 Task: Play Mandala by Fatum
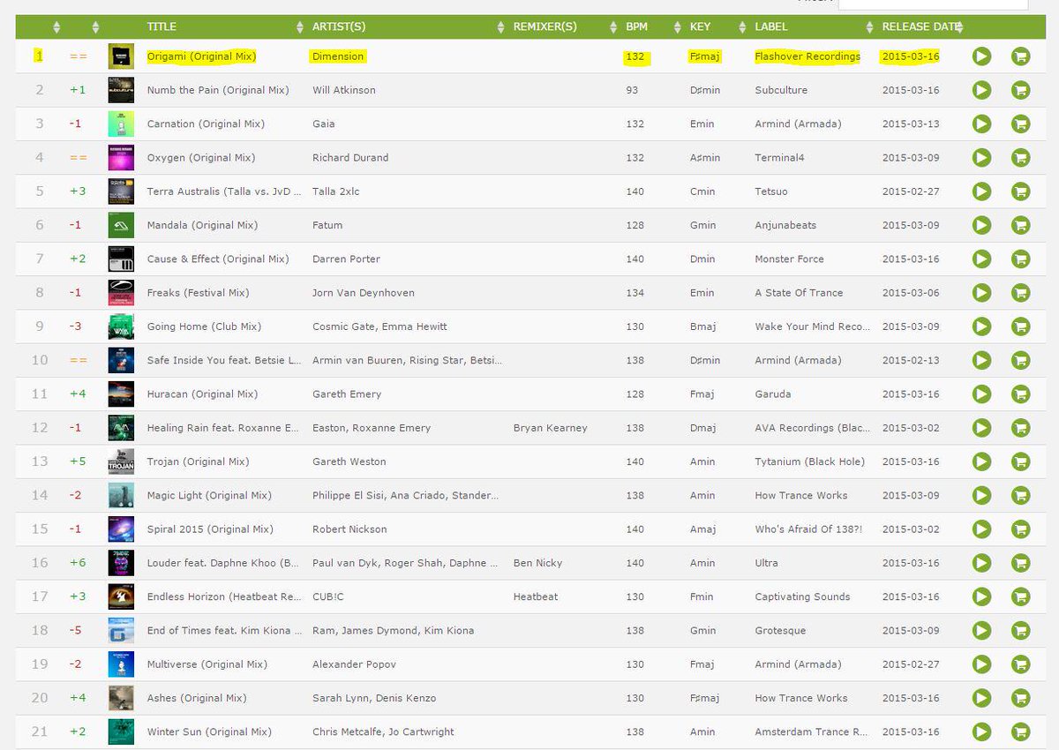[x=981, y=225]
